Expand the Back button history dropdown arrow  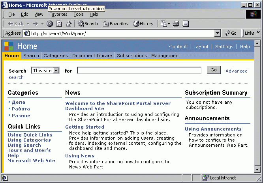pos(28,24)
